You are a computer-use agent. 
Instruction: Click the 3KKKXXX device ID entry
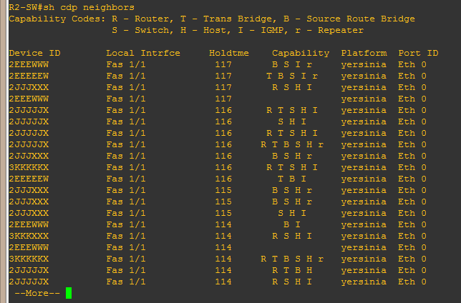pos(29,236)
